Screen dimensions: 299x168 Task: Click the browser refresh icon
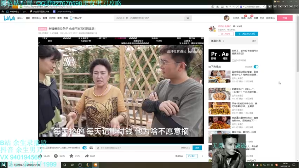click(x=237, y=7)
